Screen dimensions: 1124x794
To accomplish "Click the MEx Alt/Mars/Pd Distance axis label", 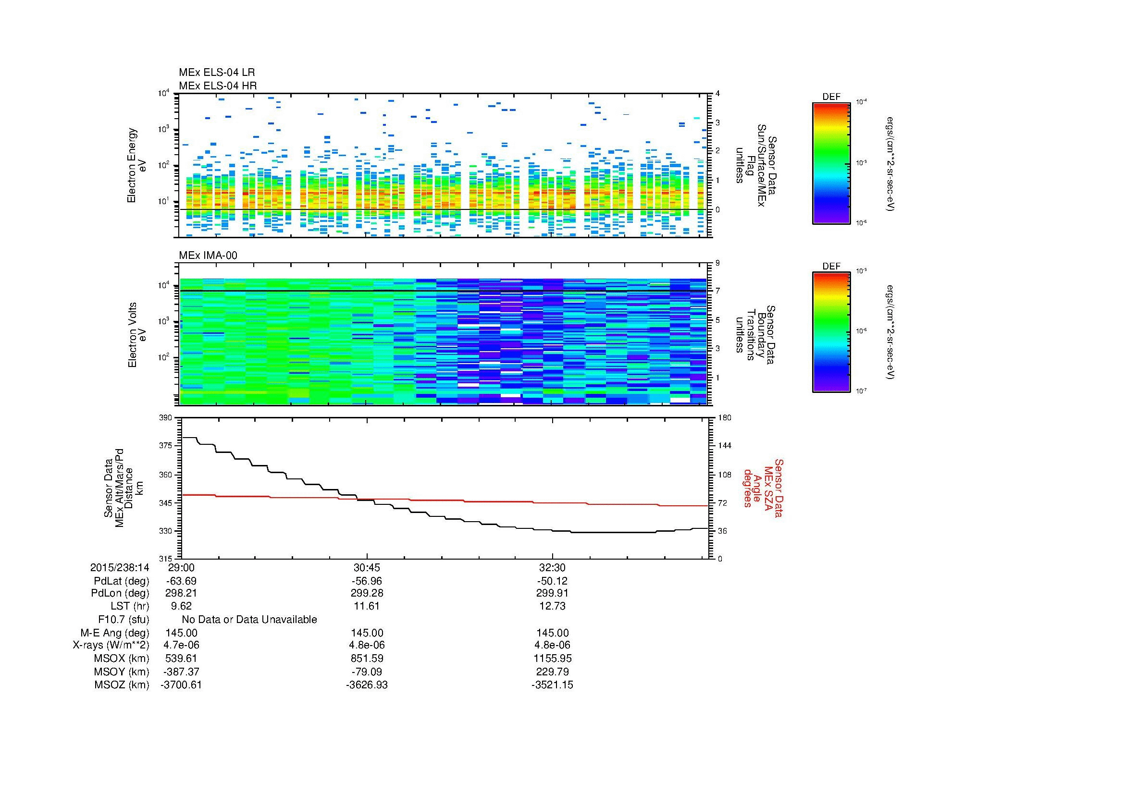I will click(x=123, y=488).
